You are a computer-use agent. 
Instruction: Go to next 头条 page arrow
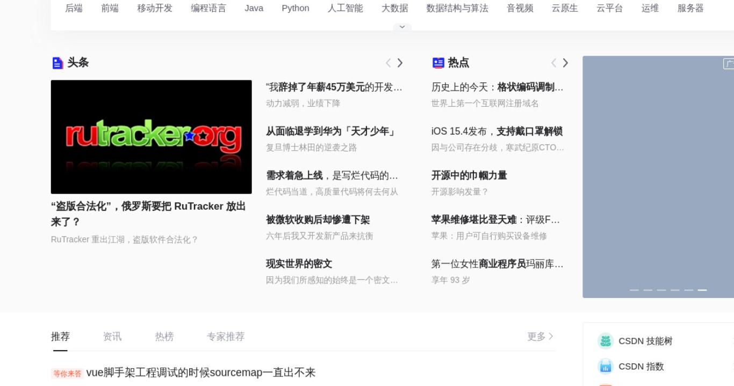(x=400, y=63)
